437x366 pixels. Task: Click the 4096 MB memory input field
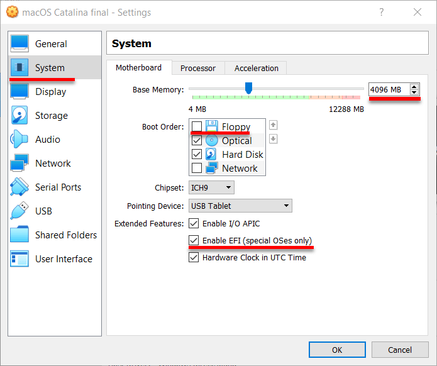[389, 89]
